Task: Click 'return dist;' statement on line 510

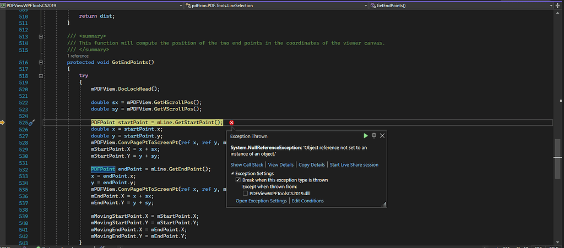Action: pyautogui.click(x=97, y=16)
